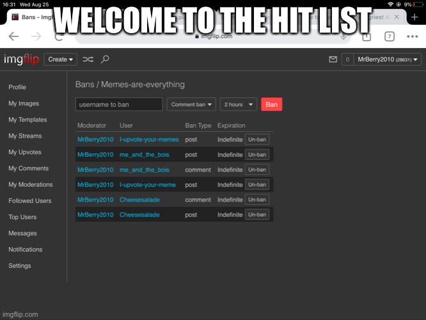Open the 2 hours duration dropdown
The image size is (426, 320).
pyautogui.click(x=239, y=104)
